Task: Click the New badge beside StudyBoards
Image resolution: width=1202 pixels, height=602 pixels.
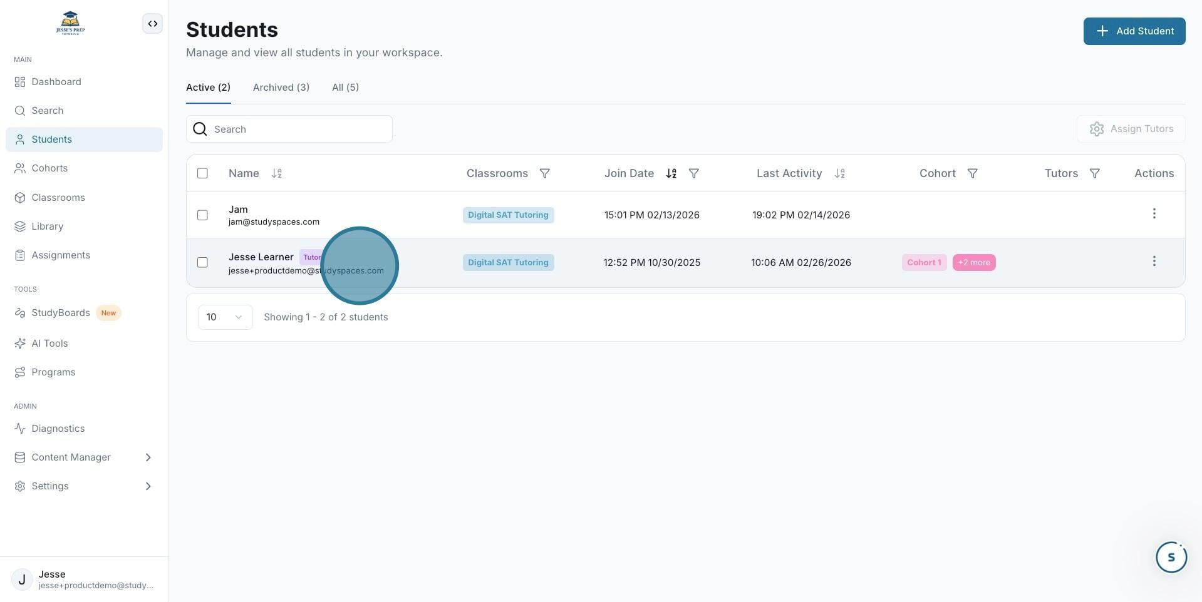Action: pyautogui.click(x=108, y=313)
